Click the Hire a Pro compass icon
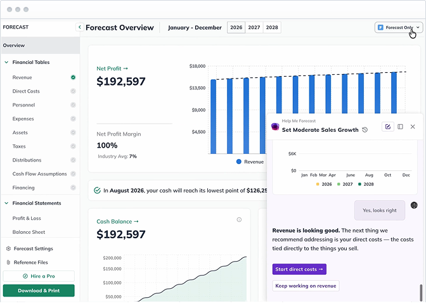426x306 pixels. (25, 276)
